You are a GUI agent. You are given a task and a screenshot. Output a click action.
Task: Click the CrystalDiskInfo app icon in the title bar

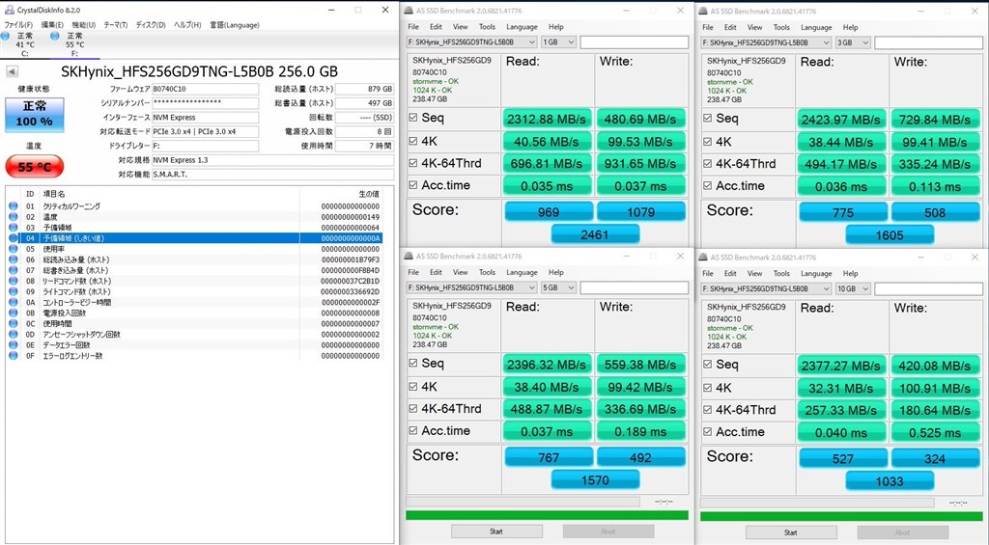point(9,10)
